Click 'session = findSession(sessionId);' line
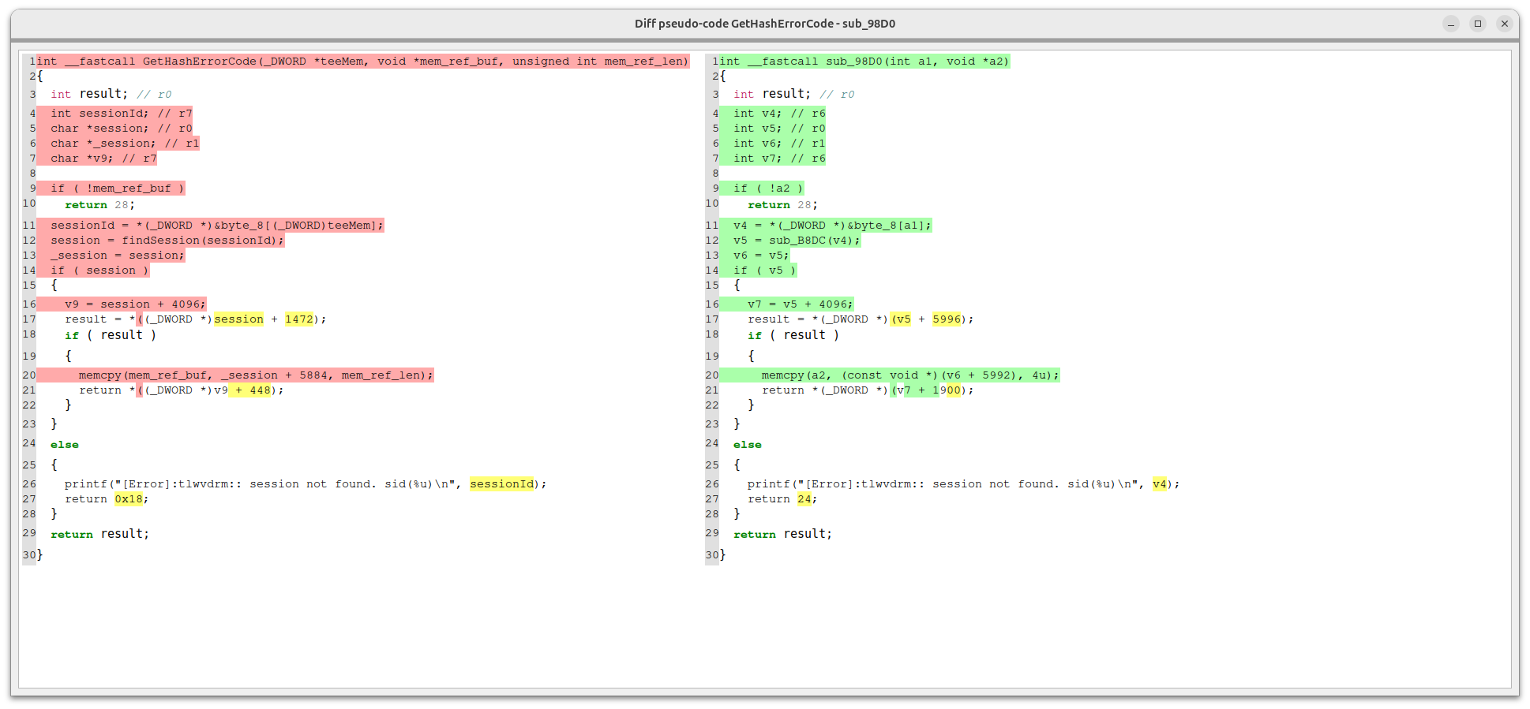This screenshot has height=709, width=1530. pos(167,241)
